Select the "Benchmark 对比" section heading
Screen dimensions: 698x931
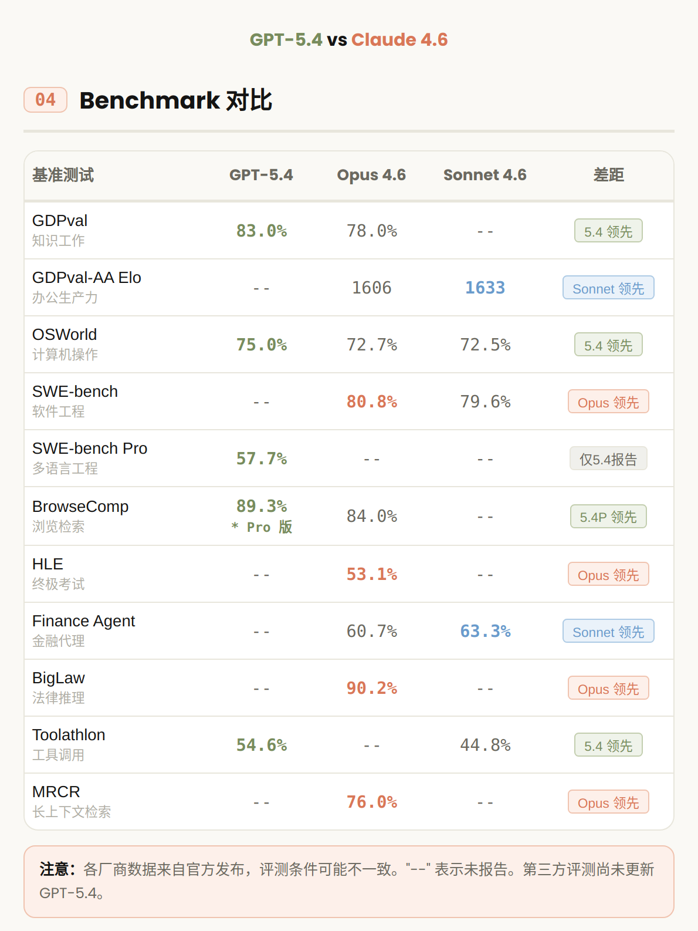coord(176,100)
